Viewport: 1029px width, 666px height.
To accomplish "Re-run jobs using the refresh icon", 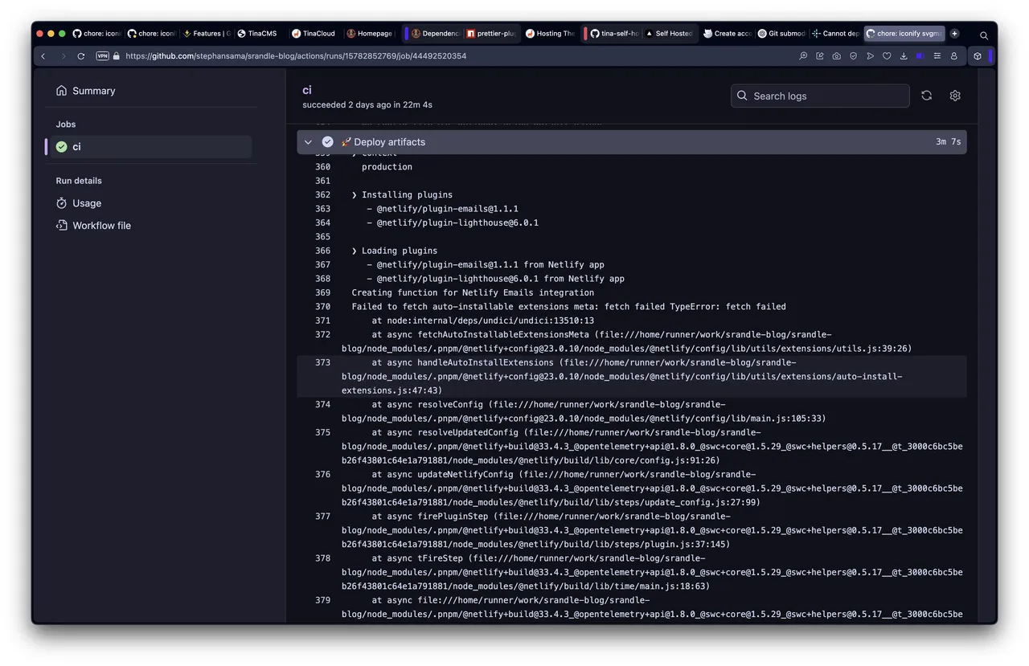I will [x=926, y=96].
